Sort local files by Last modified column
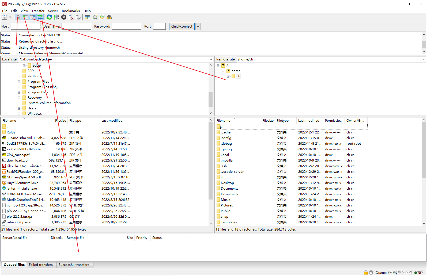 pos(116,121)
